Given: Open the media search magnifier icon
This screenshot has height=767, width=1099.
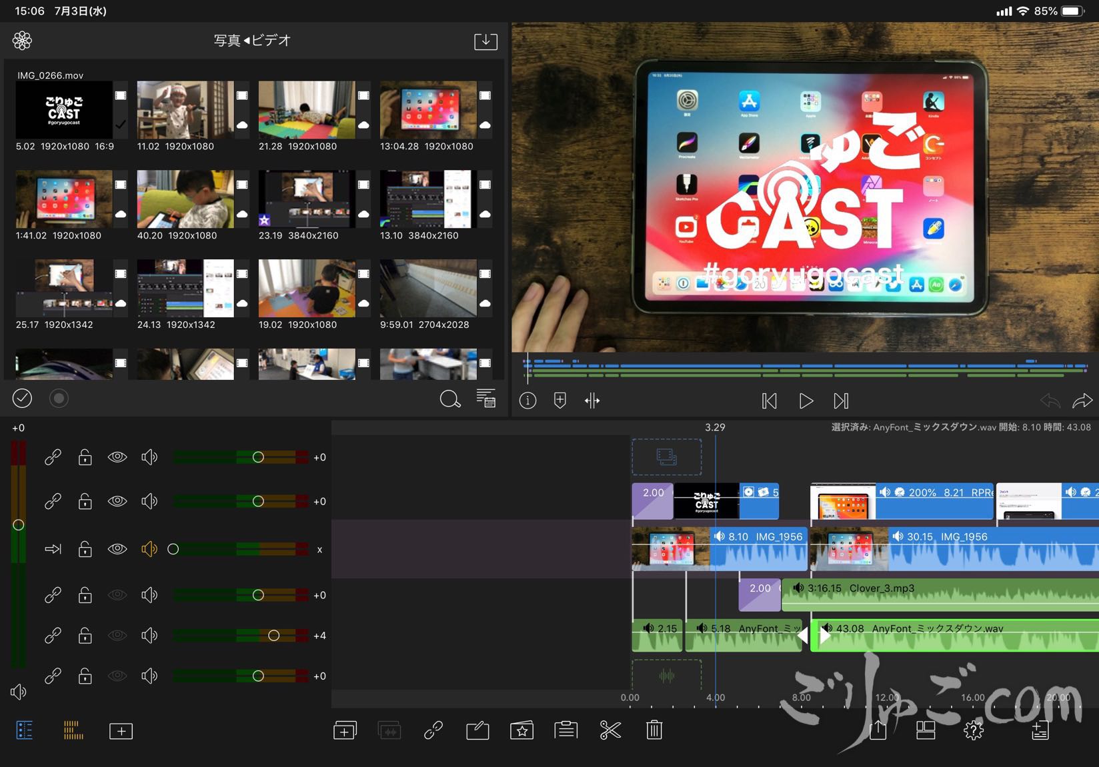Looking at the screenshot, I should 450,399.
